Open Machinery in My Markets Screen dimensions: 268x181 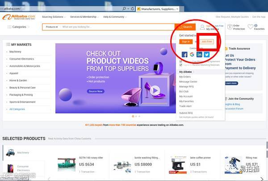(x=15, y=52)
